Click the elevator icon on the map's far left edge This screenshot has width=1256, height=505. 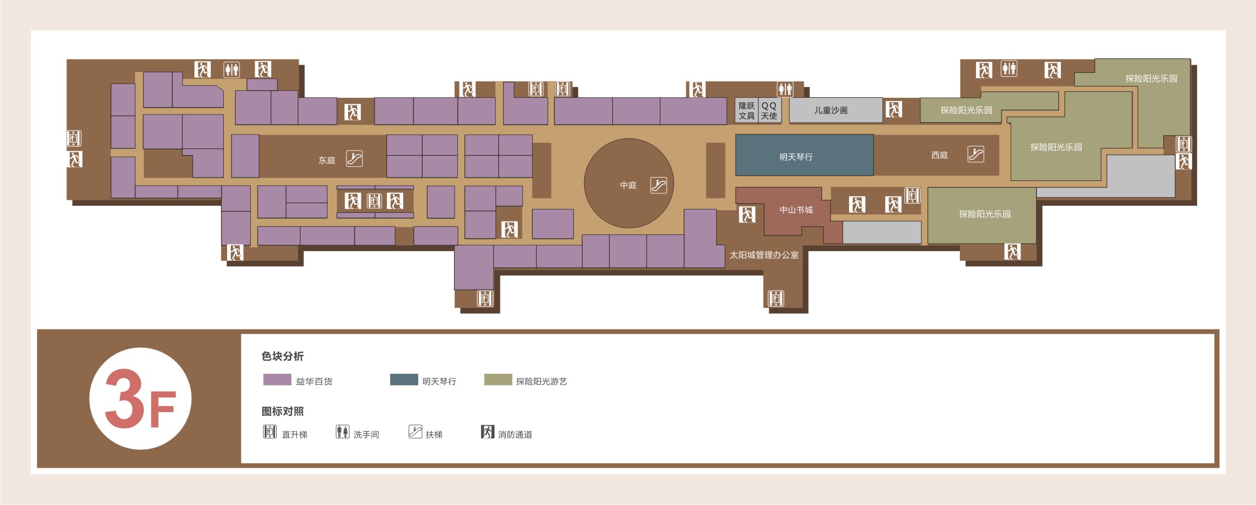tap(74, 138)
